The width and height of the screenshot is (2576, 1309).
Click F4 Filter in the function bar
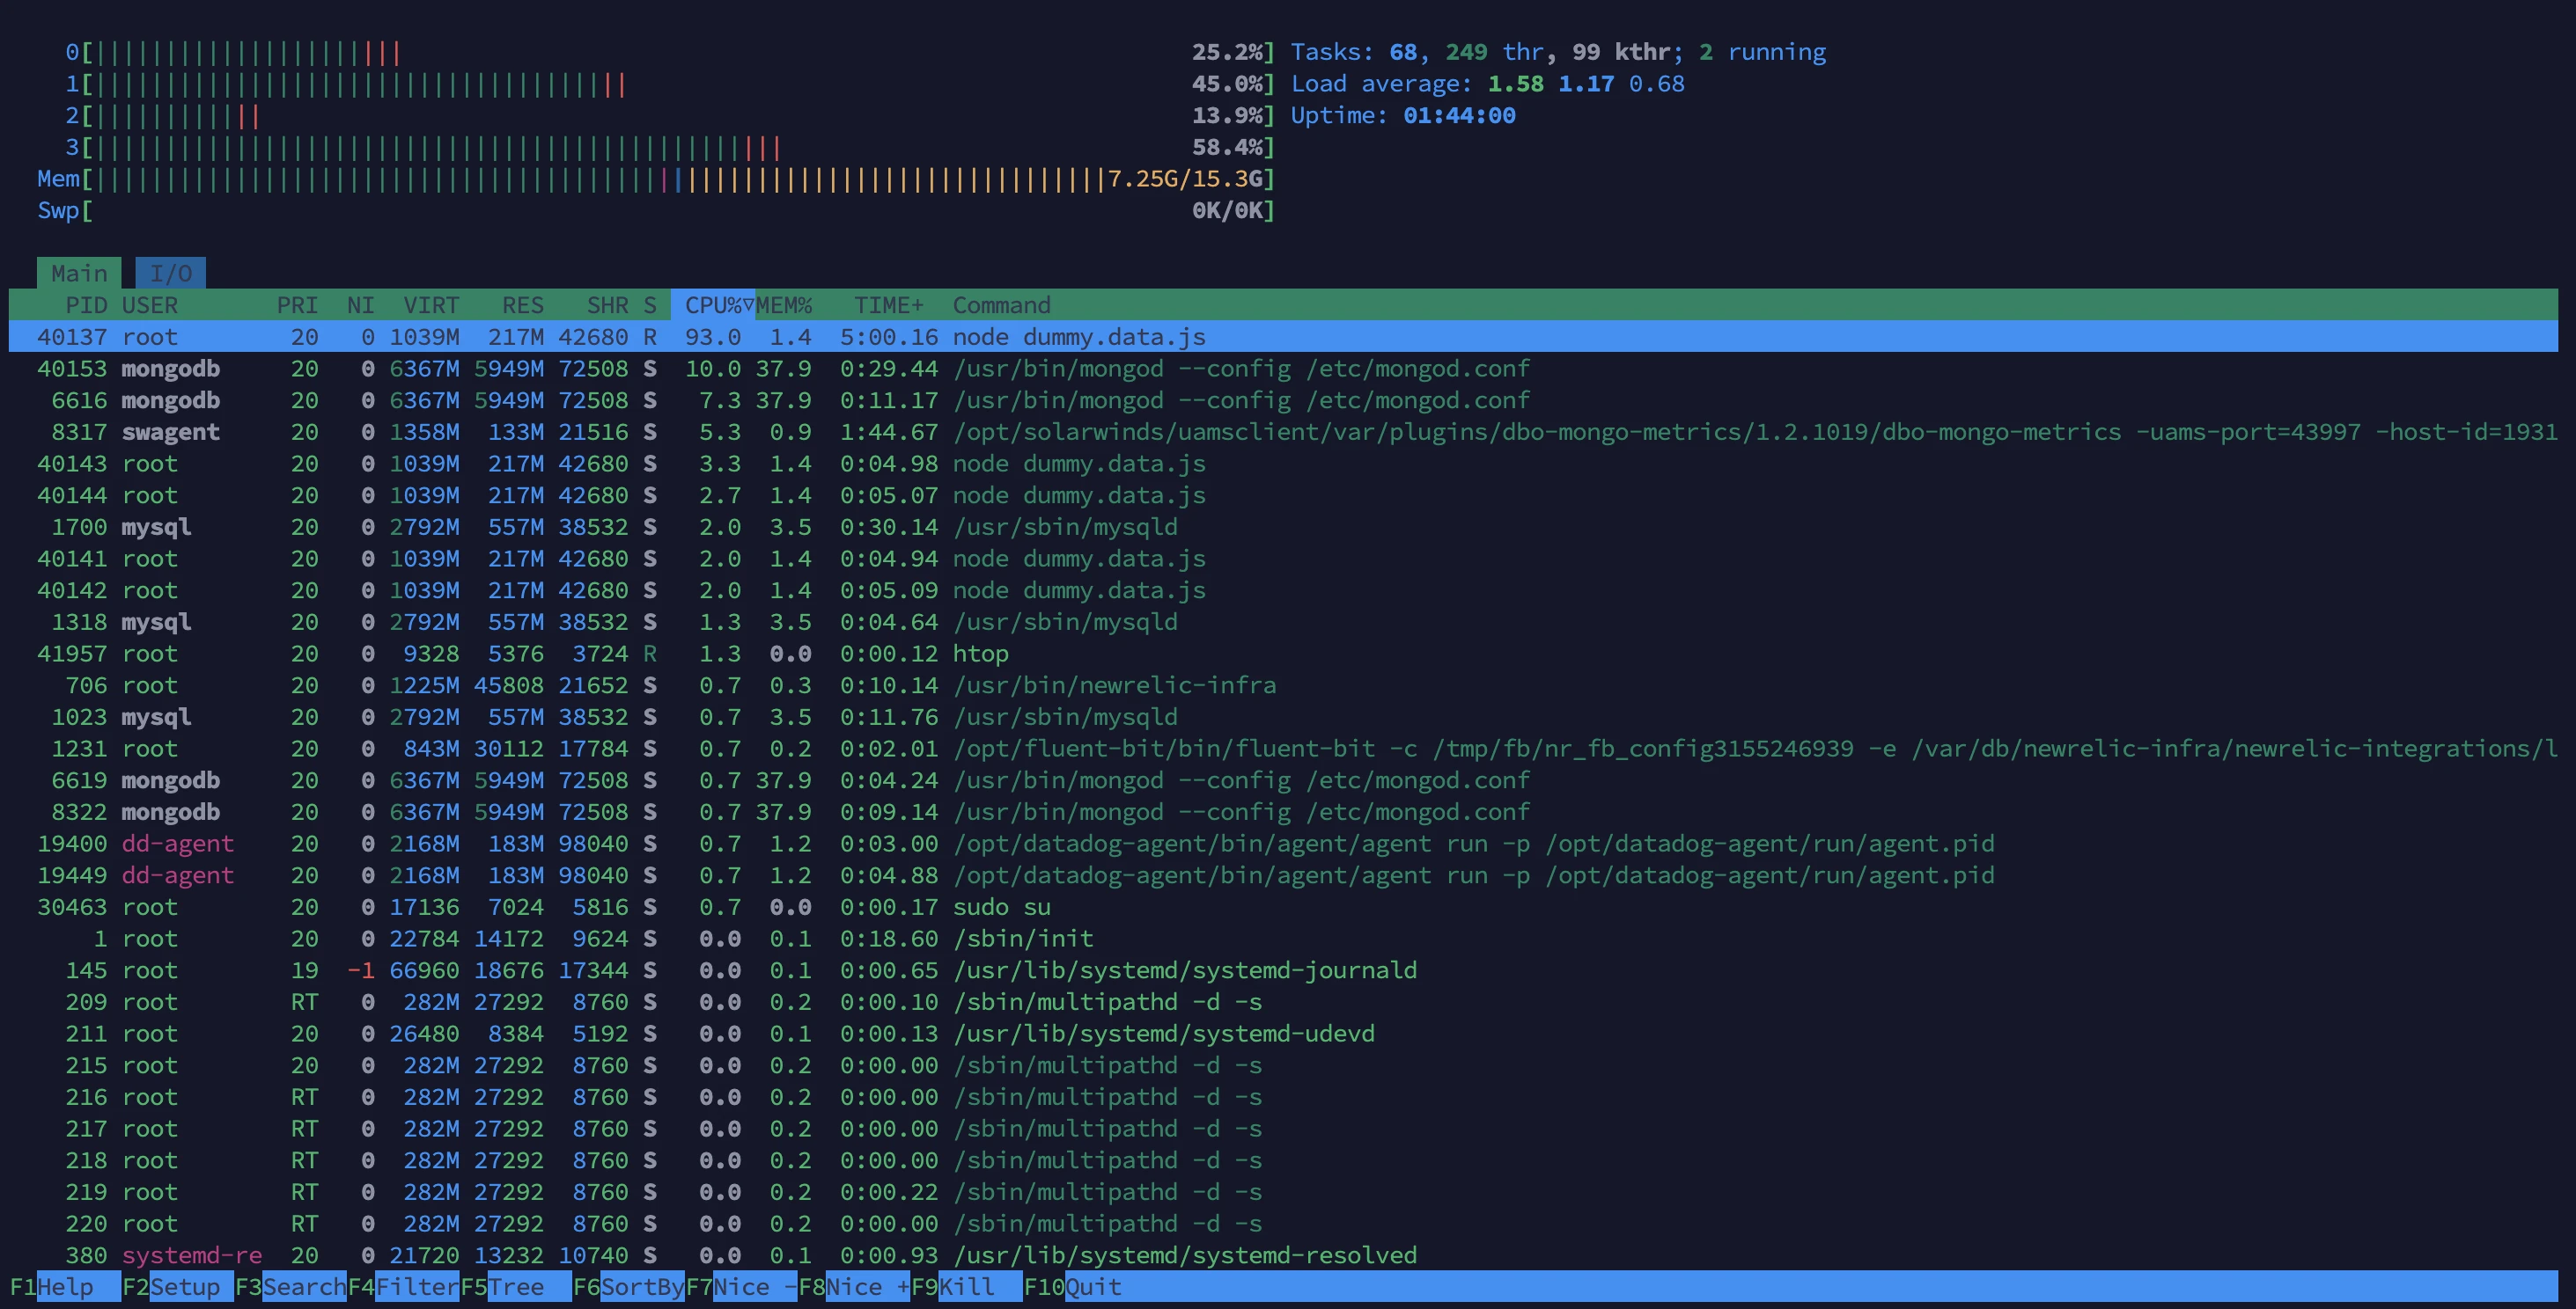coord(403,1286)
